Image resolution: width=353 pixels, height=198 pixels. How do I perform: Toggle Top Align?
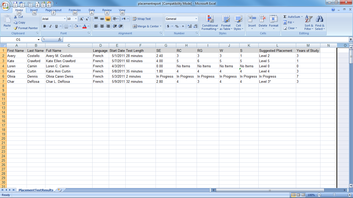96,19
